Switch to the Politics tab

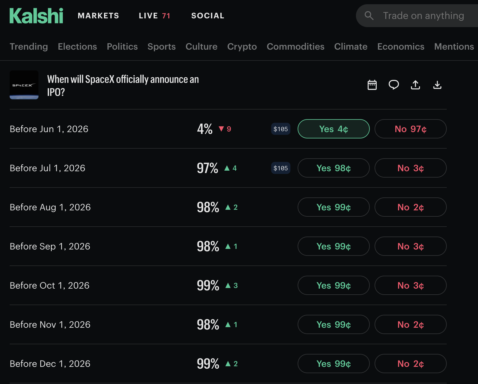click(x=122, y=47)
